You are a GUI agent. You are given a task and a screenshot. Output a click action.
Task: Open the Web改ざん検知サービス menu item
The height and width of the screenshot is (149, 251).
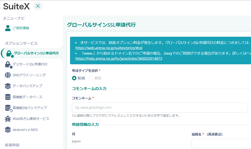31,119
